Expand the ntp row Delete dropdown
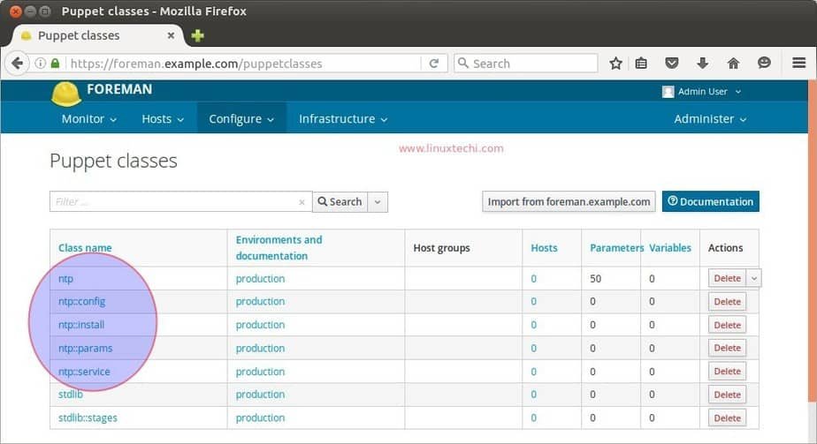This screenshot has height=444, width=817. click(754, 279)
